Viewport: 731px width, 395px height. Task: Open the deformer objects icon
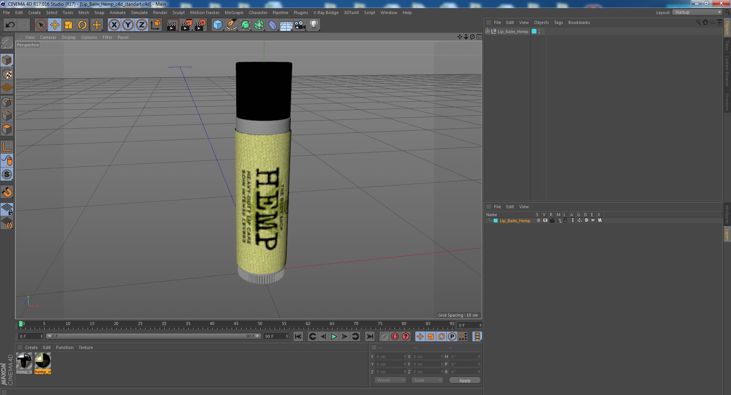273,25
